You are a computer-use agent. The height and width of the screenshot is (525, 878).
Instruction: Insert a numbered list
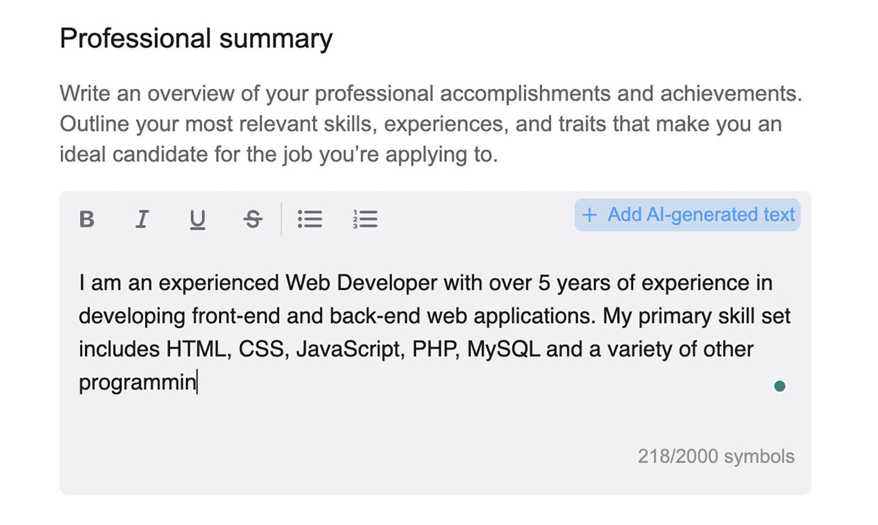click(x=365, y=219)
